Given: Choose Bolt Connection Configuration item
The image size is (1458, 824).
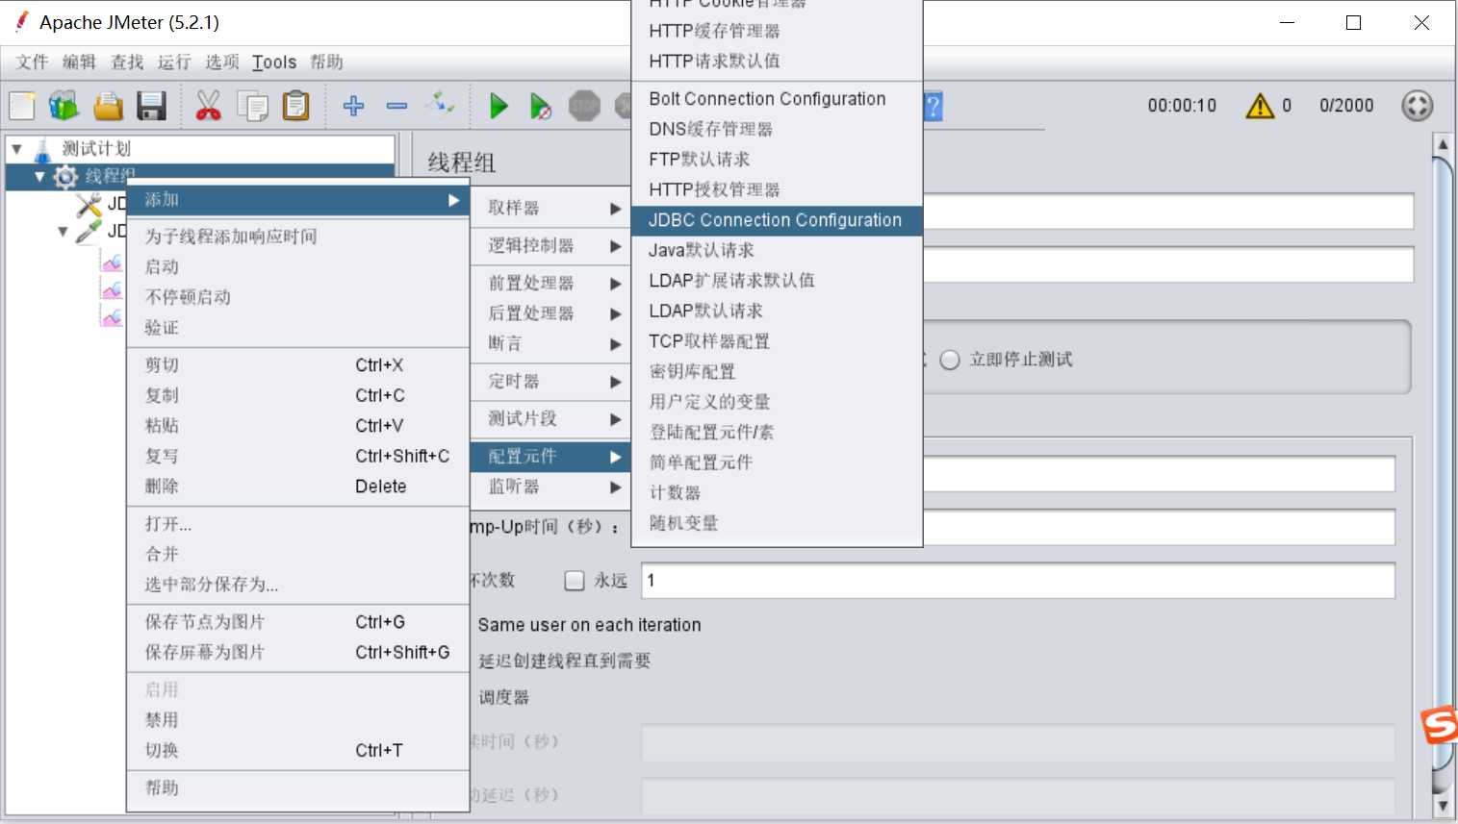Looking at the screenshot, I should [x=777, y=99].
